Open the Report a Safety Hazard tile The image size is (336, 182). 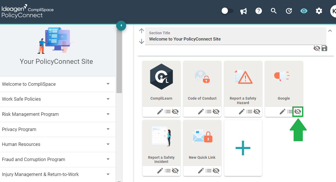[x=243, y=84]
